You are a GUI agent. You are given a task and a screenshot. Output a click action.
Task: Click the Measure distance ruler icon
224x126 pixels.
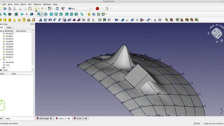[82, 14]
